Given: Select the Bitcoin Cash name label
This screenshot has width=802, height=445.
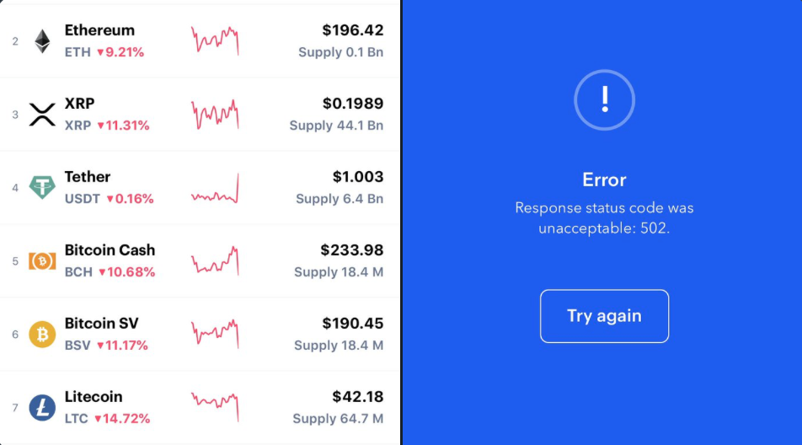Looking at the screenshot, I should pos(110,250).
